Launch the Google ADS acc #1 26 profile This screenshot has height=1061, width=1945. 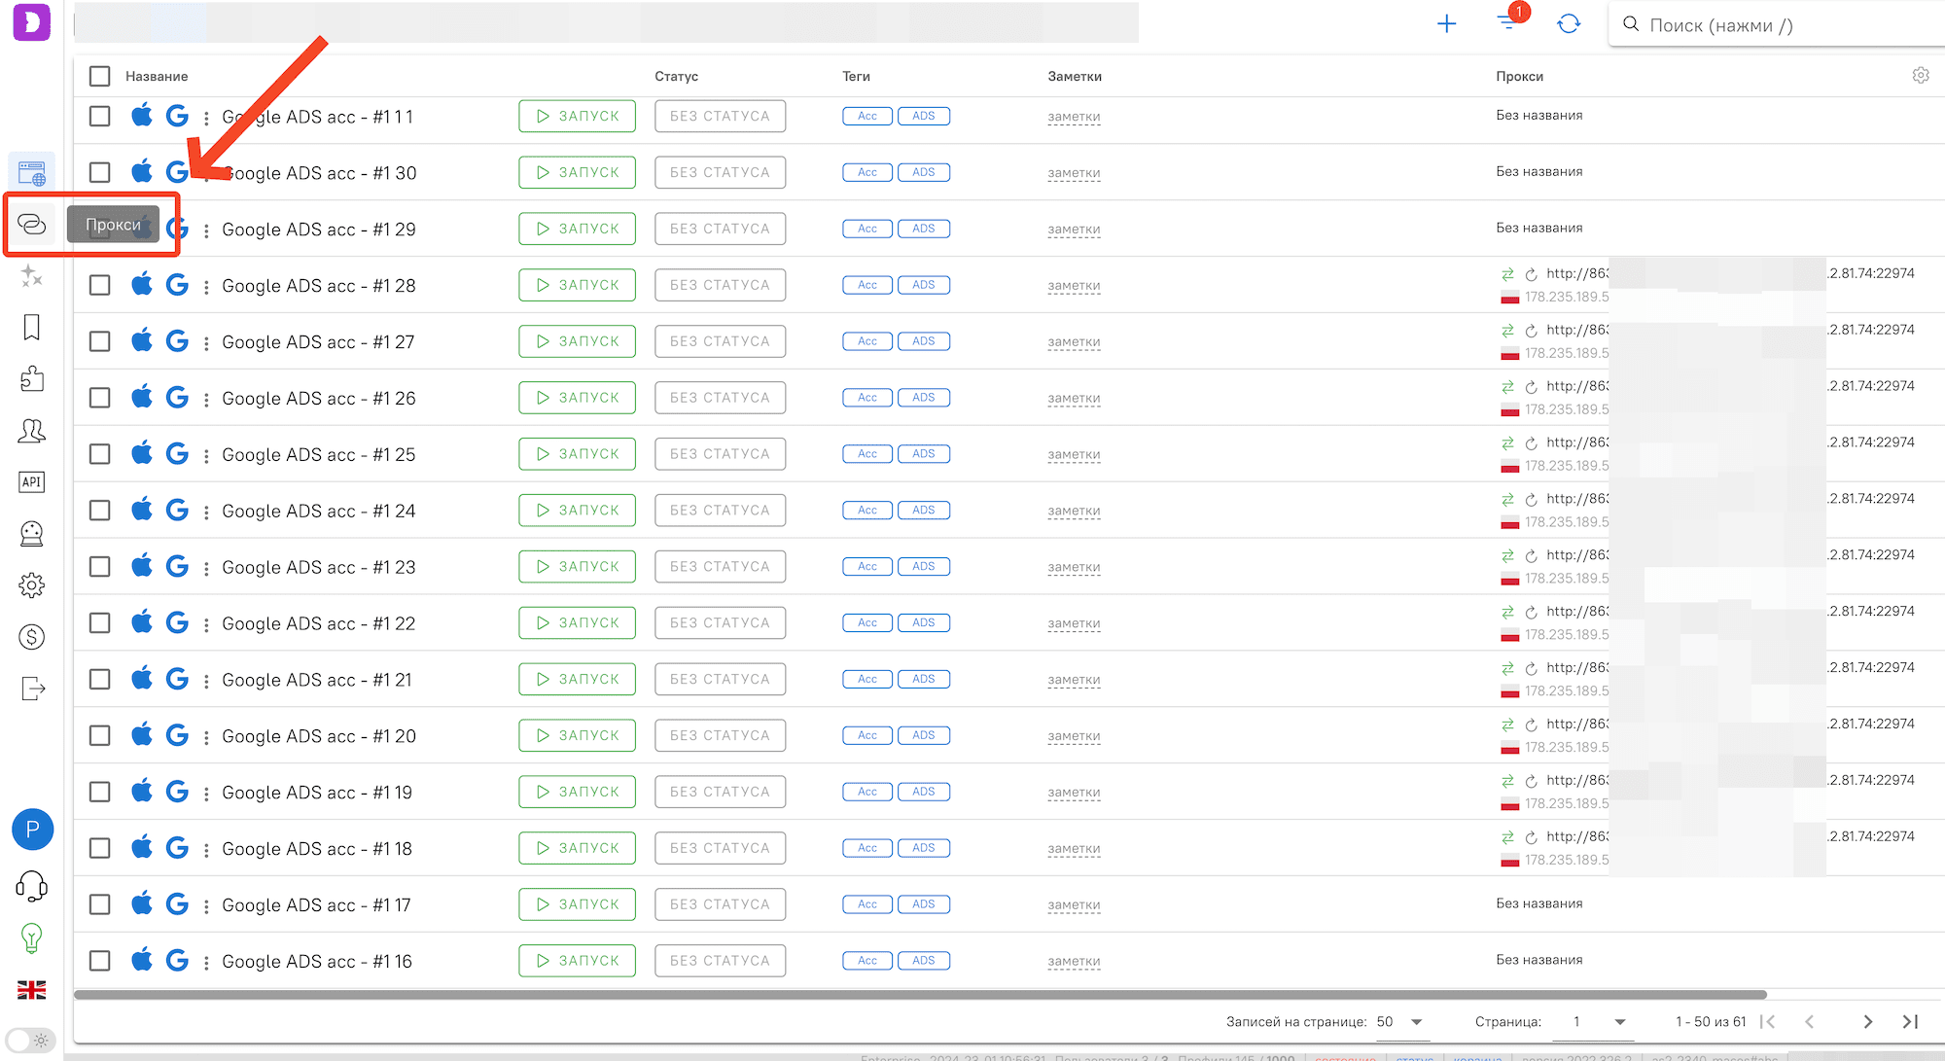click(577, 398)
